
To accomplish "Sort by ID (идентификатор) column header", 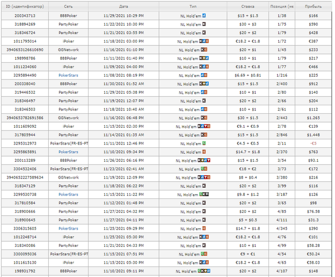I will (25, 6).
